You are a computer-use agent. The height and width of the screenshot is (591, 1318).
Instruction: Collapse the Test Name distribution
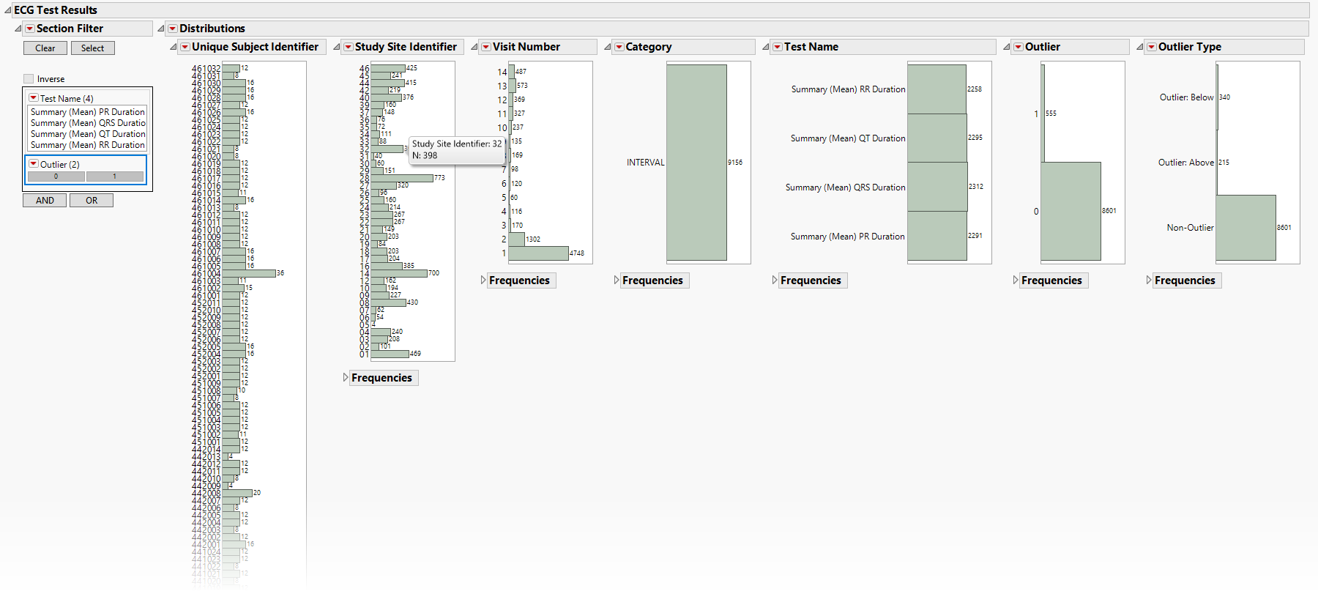click(x=766, y=47)
